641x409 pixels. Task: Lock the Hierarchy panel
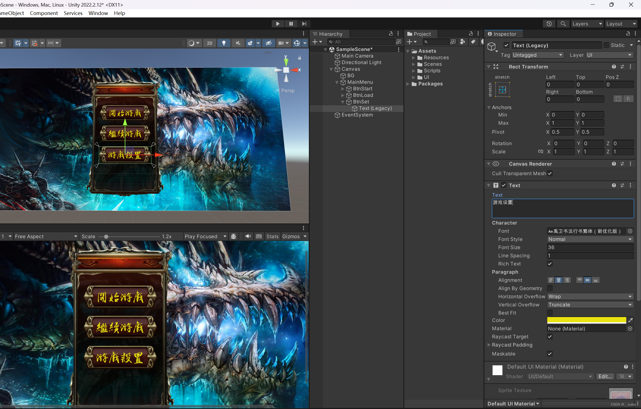click(x=391, y=34)
